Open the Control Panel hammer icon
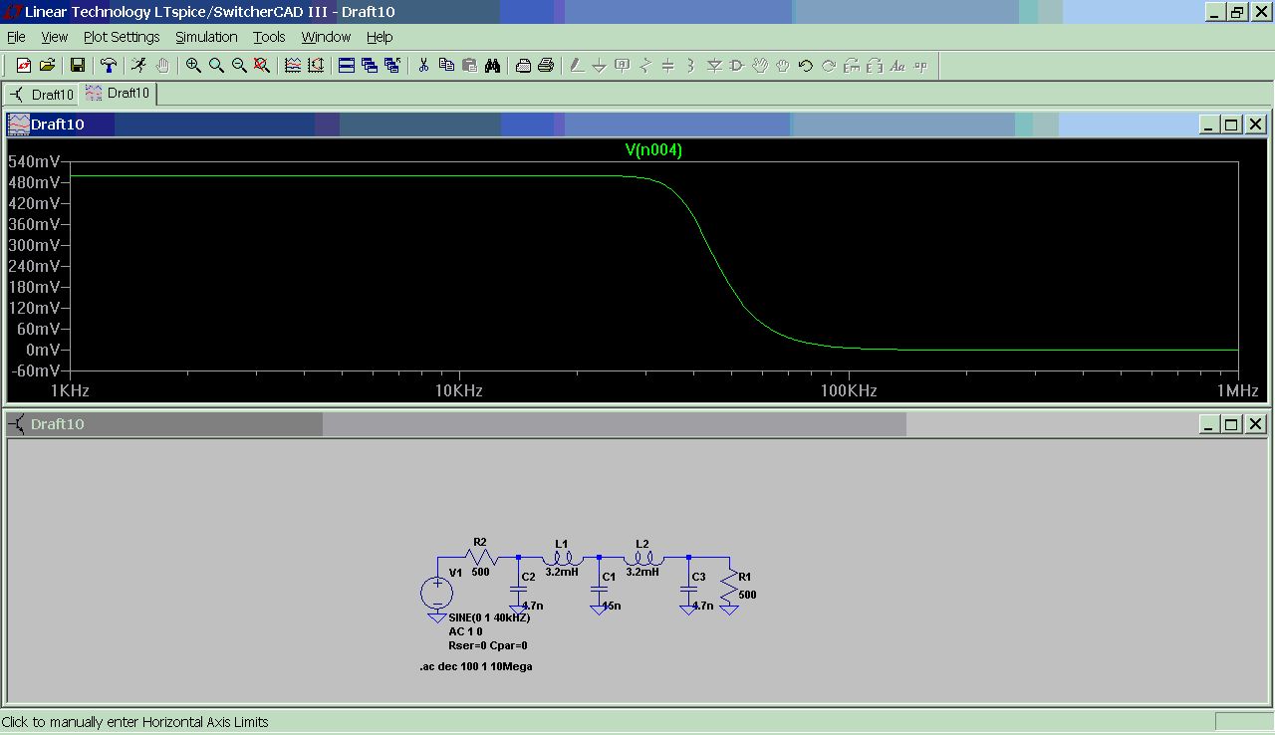This screenshot has height=735, width=1275. point(108,66)
